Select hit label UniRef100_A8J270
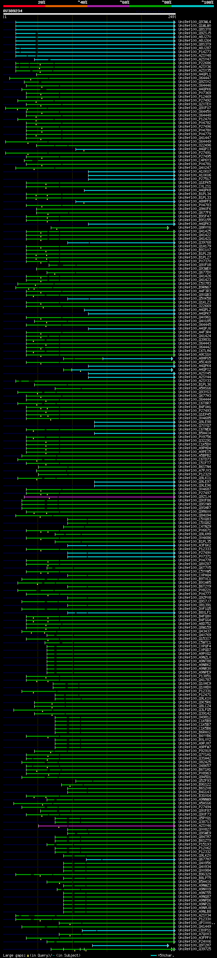The image size is (217, 958). click(195, 37)
